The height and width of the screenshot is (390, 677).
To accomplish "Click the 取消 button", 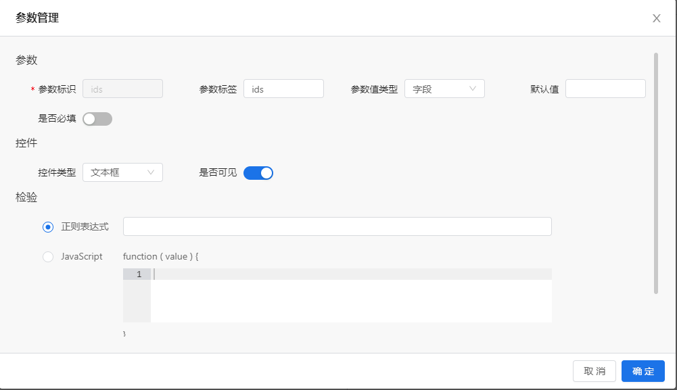I will (x=594, y=371).
